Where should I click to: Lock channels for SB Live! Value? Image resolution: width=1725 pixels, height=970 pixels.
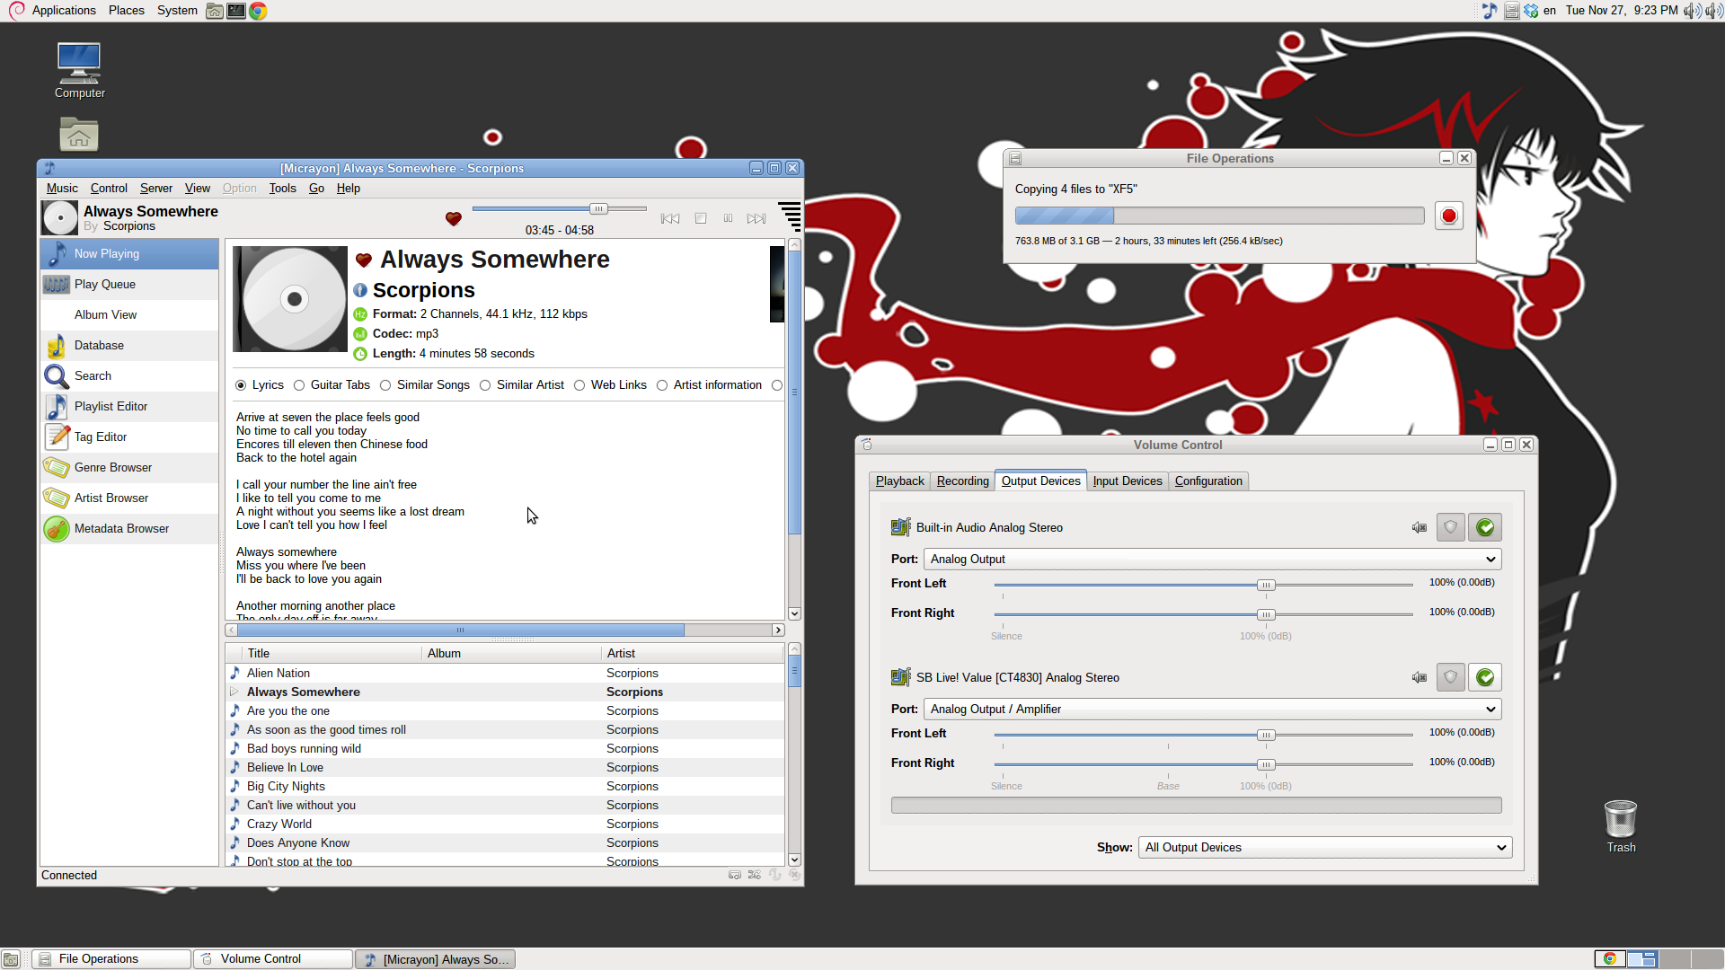click(1451, 677)
